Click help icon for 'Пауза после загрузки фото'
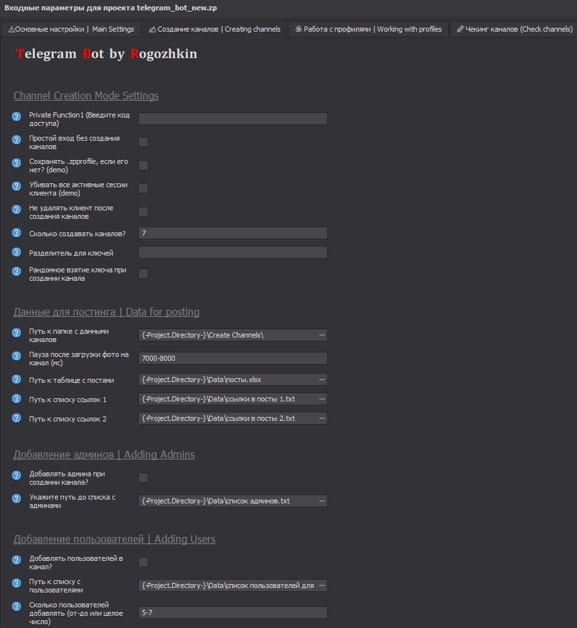The width and height of the screenshot is (577, 628). coord(16,356)
